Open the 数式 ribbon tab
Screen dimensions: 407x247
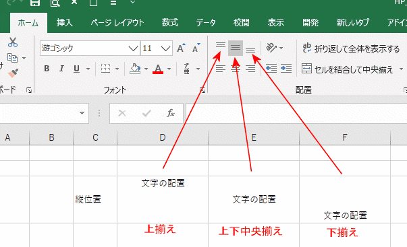(x=170, y=23)
